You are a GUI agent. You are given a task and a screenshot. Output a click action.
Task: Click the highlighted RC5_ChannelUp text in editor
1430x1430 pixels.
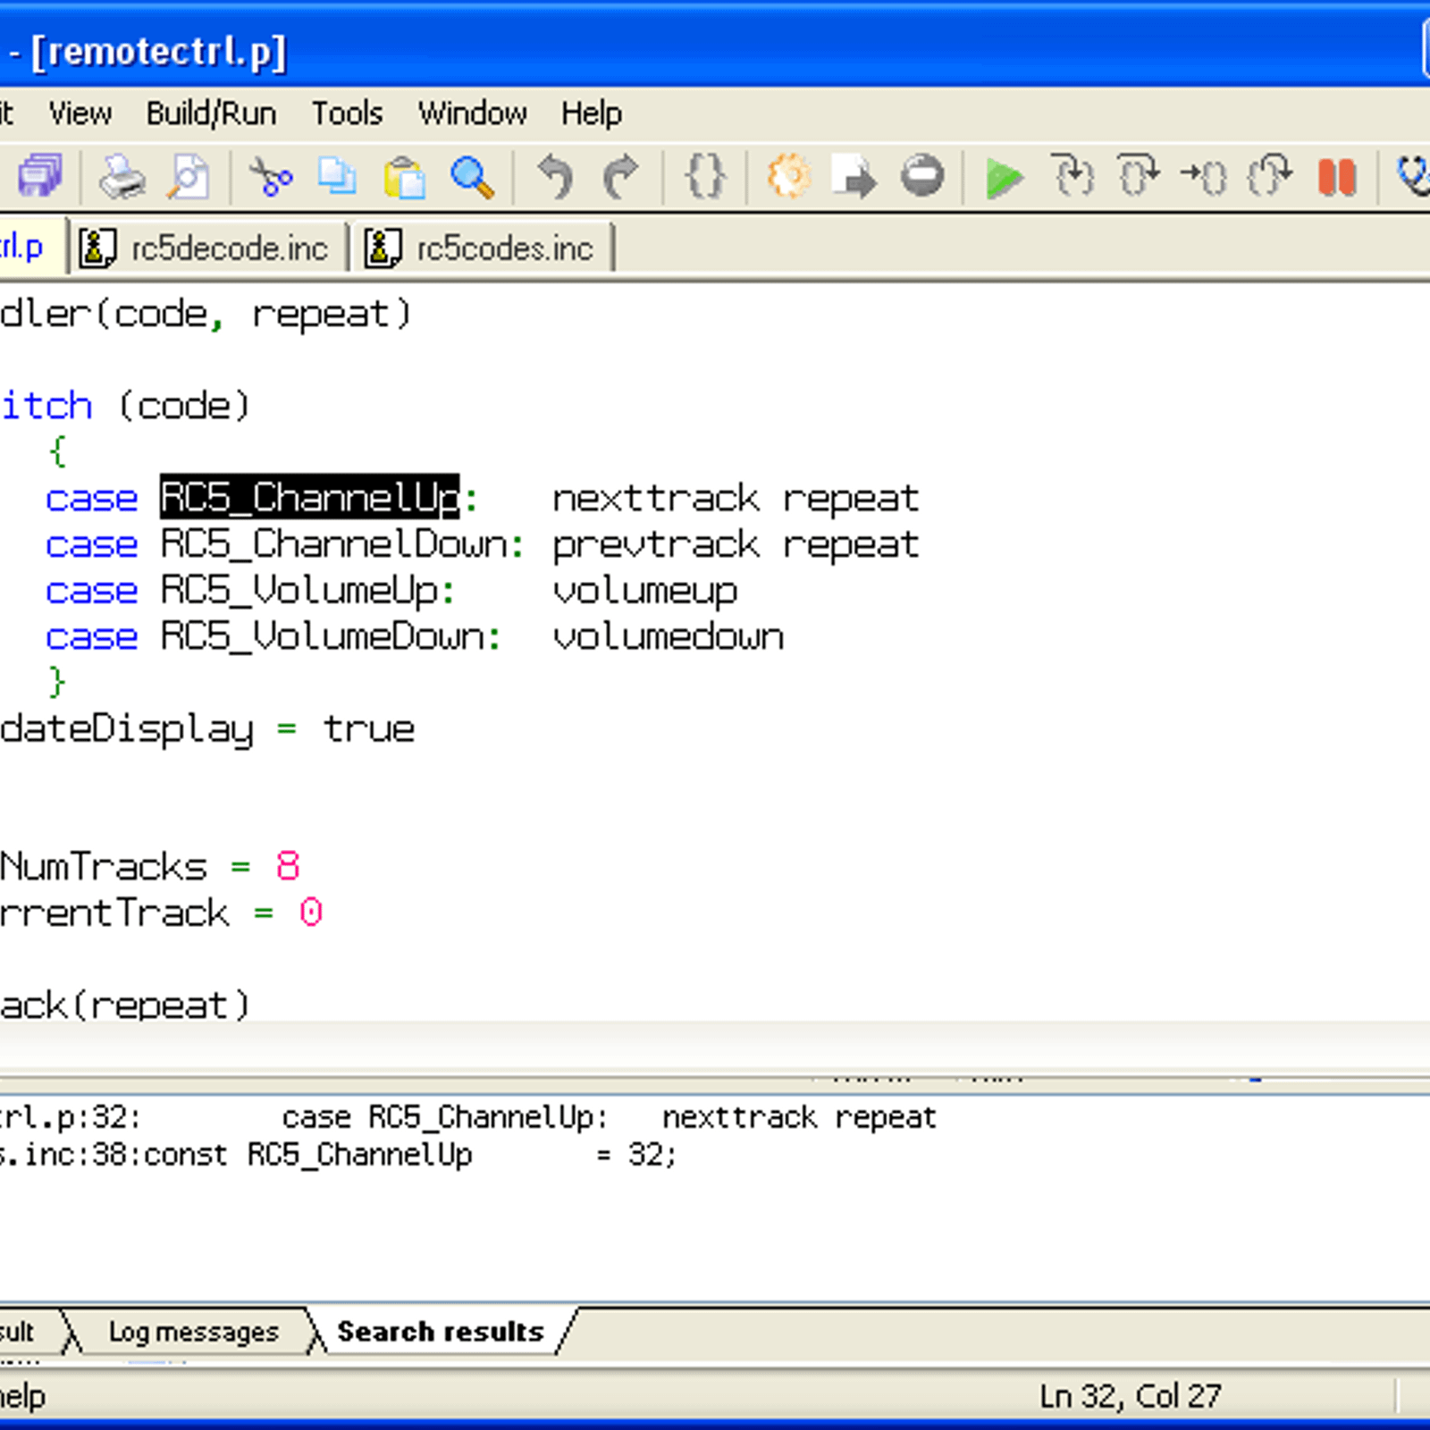click(x=309, y=498)
